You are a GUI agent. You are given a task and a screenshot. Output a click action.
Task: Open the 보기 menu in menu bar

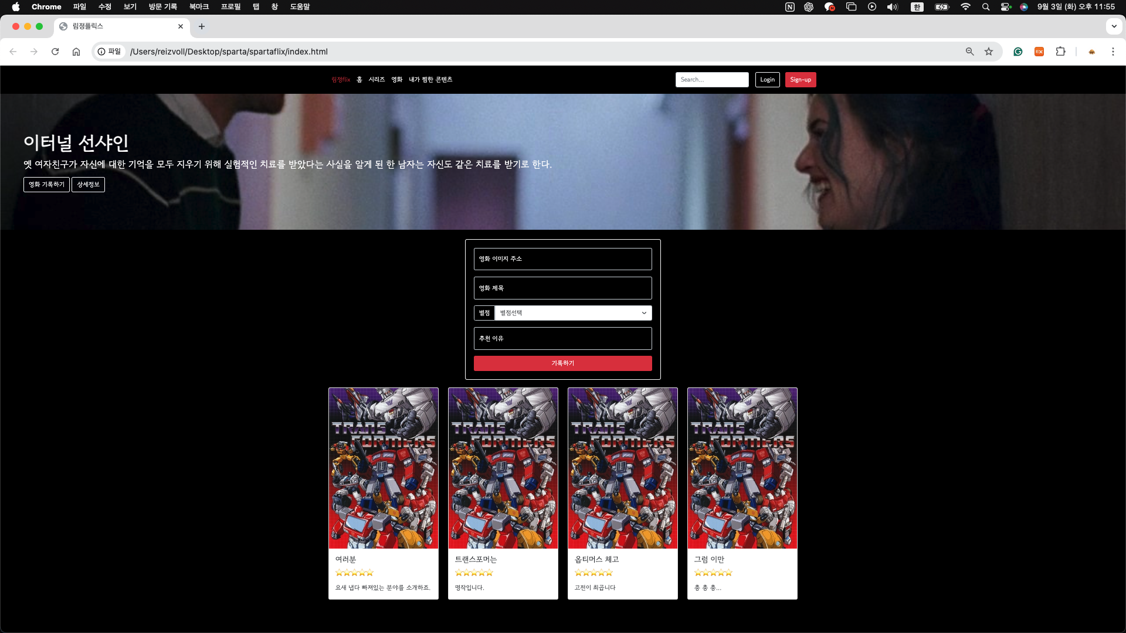pos(130,7)
